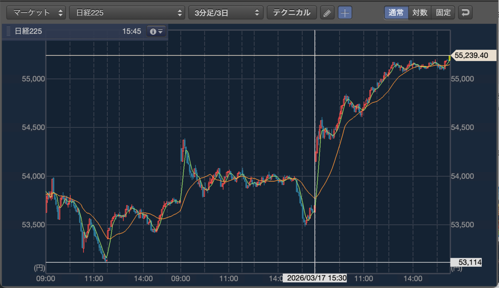Open the 日経225 symbol selector dropdown
Viewport: 499px width, 288px height.
click(127, 12)
